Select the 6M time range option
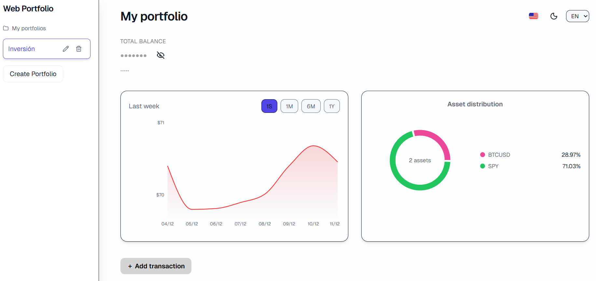This screenshot has height=281, width=596. (x=311, y=106)
